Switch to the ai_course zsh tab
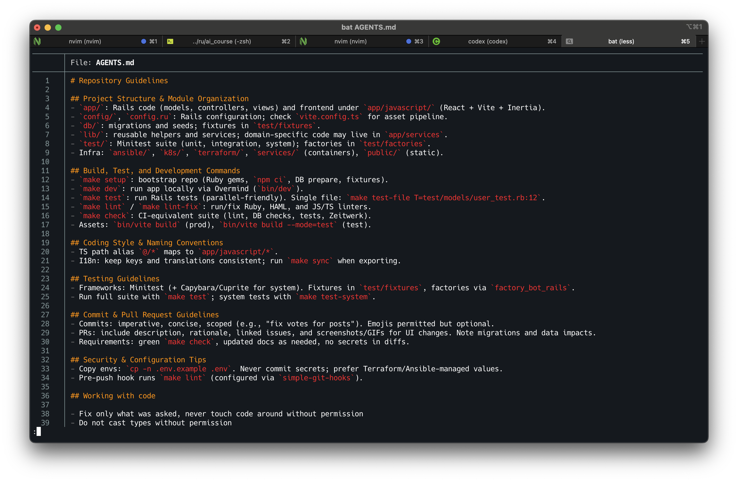The height and width of the screenshot is (482, 738). [221, 41]
